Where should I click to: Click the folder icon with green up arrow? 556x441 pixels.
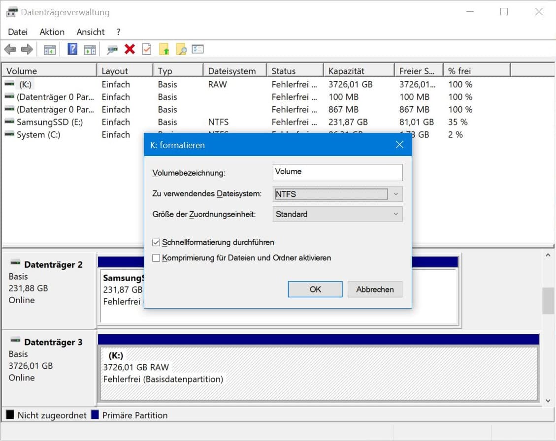[x=164, y=49]
